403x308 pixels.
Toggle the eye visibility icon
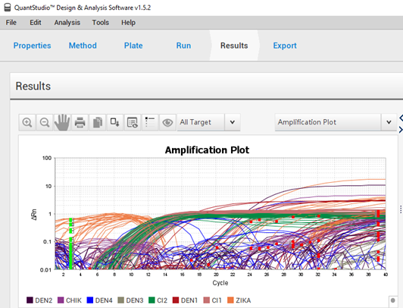coord(167,122)
